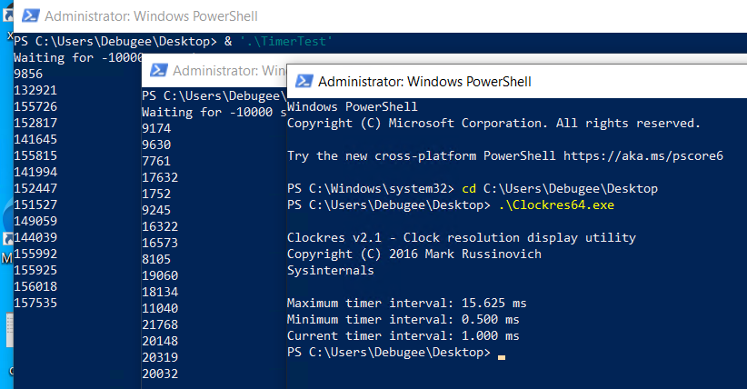The height and width of the screenshot is (389, 747).
Task: Click the PowerShell icon of the middle window
Action: (159, 71)
